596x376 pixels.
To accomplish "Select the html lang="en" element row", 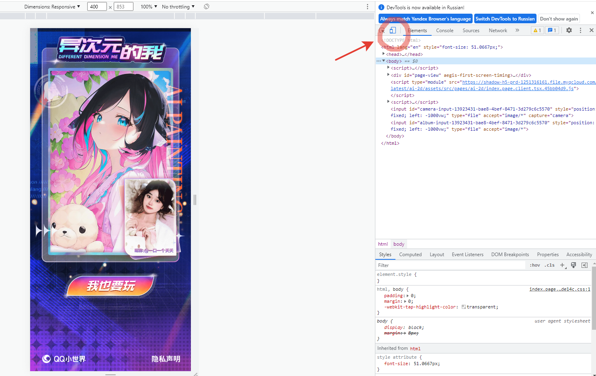I will [x=442, y=47].
